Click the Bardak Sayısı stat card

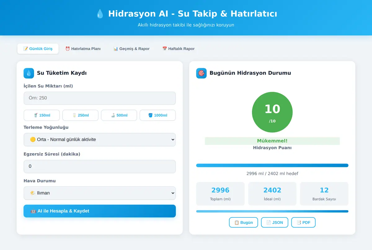324,194
